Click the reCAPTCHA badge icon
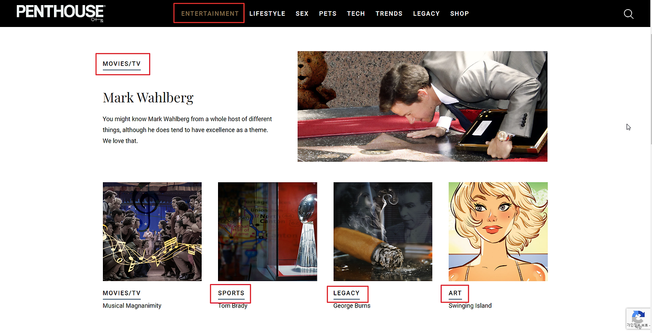This screenshot has height=333, width=652. point(638,319)
